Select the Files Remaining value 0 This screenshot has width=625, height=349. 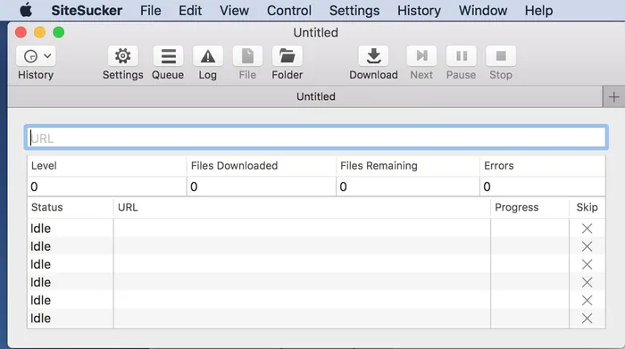coord(343,187)
